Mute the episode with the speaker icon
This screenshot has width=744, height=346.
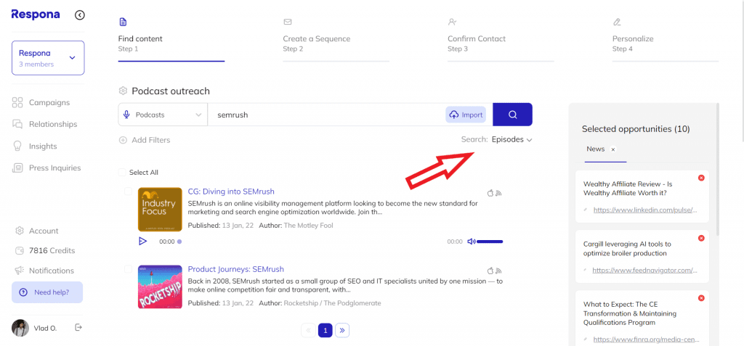pos(471,242)
